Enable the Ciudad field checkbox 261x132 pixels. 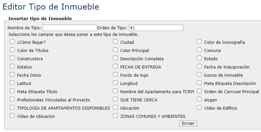pyautogui.click(x=115, y=42)
